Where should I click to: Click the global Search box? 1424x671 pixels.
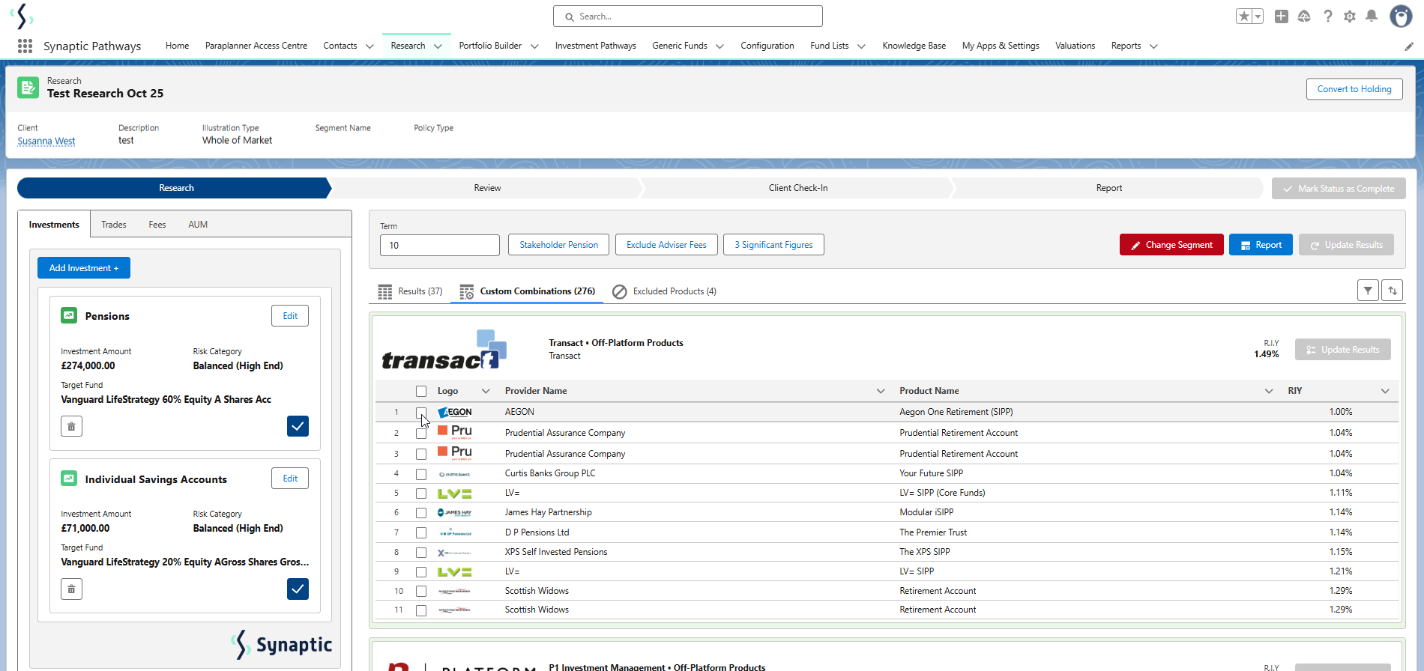[688, 16]
